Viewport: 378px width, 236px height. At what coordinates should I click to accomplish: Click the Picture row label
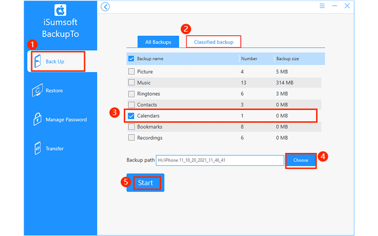(x=145, y=72)
